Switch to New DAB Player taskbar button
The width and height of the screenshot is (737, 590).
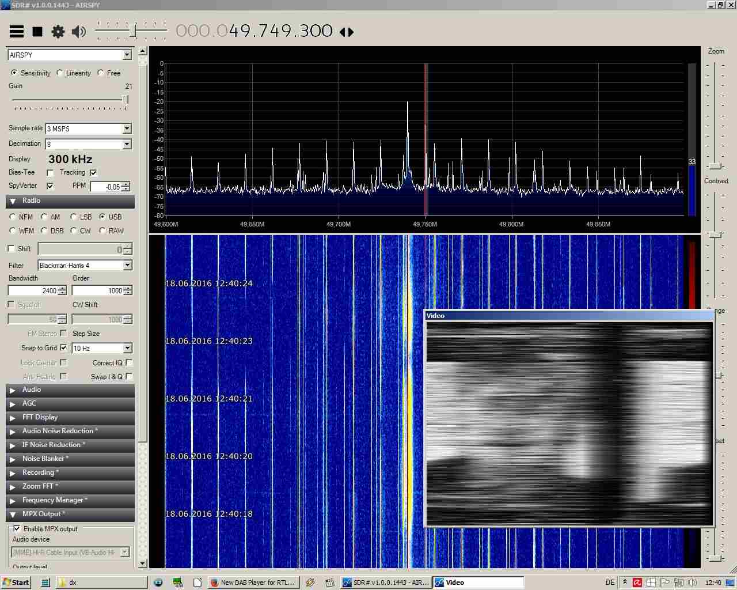click(x=253, y=583)
